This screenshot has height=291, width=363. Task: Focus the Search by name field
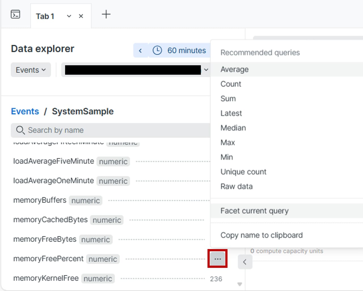[113, 130]
